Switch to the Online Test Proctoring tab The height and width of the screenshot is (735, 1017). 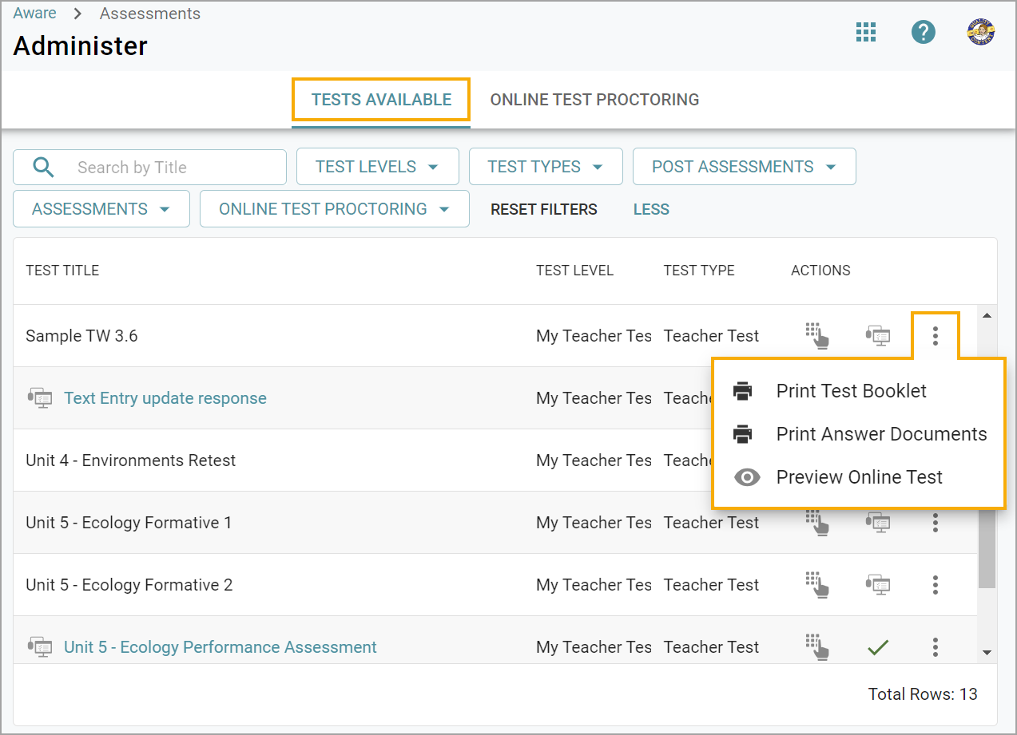click(594, 100)
